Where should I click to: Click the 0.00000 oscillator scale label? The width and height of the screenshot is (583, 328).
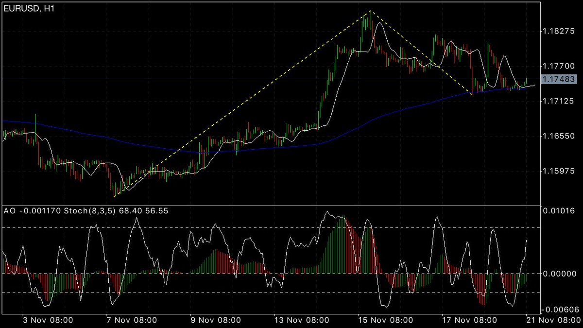(x=561, y=274)
